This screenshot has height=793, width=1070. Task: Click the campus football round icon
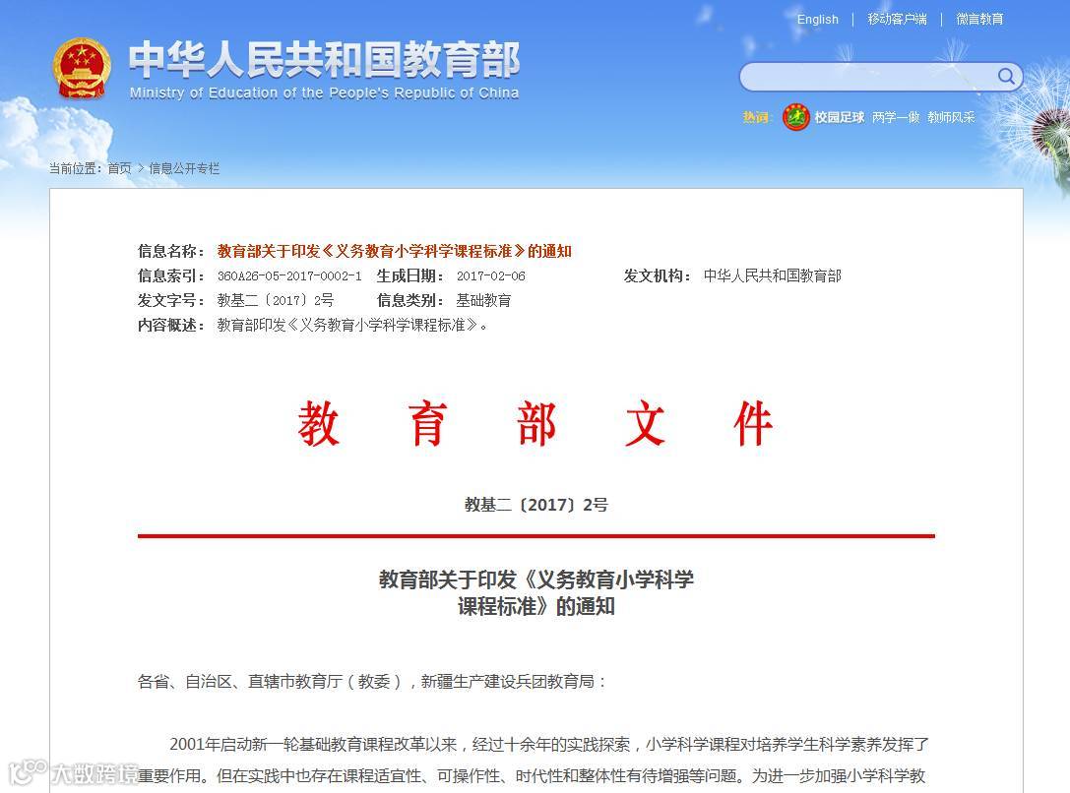[795, 117]
